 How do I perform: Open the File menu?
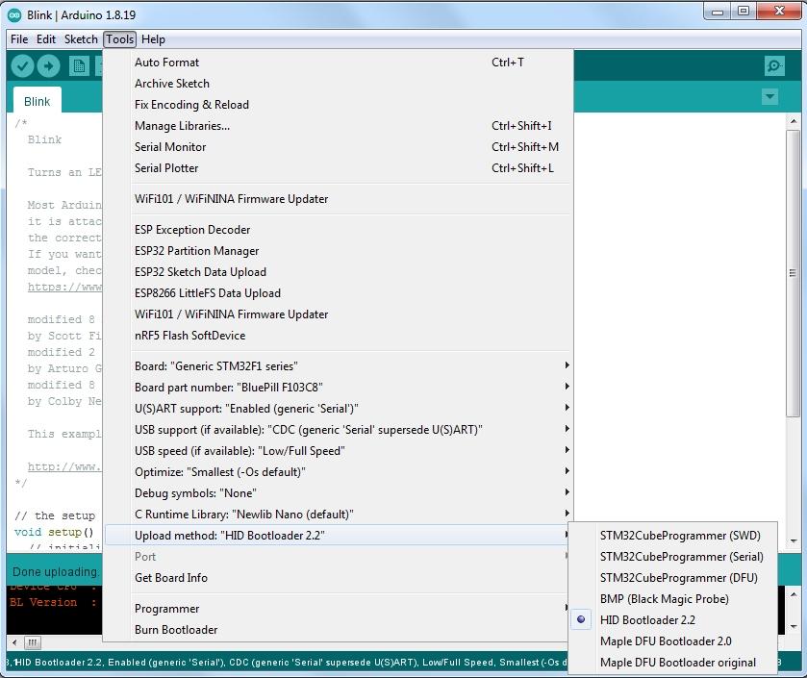click(x=19, y=39)
